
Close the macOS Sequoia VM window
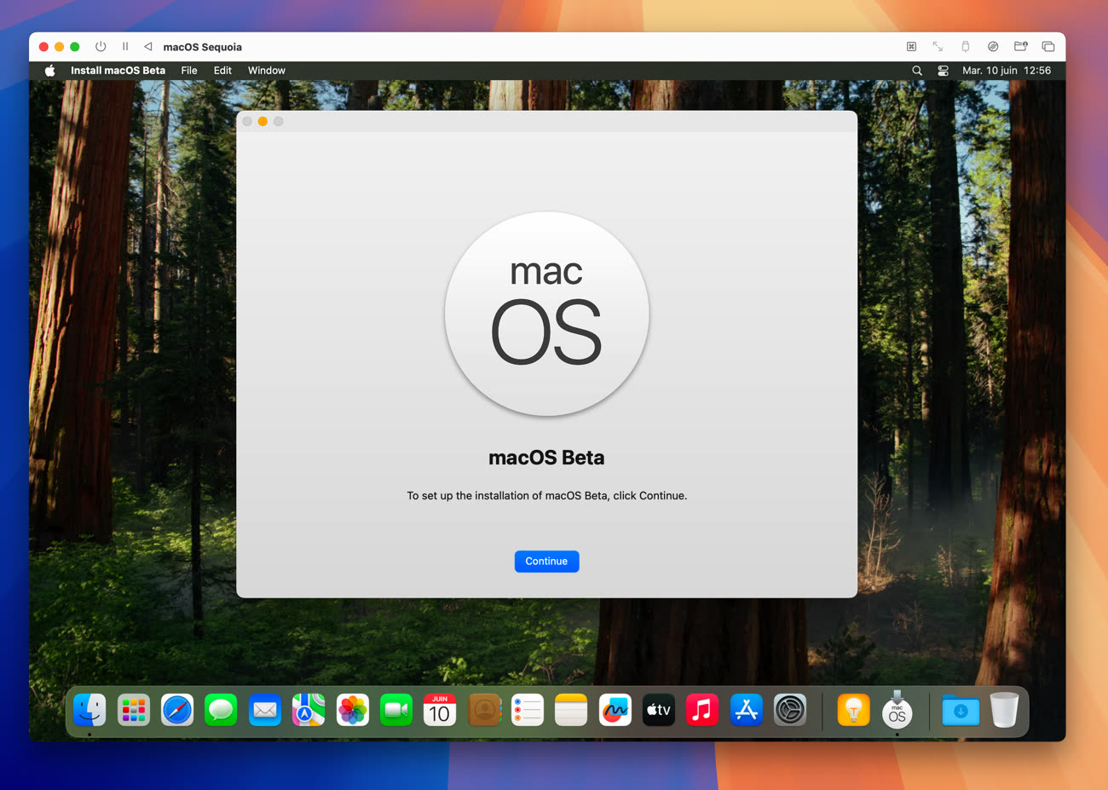pos(43,47)
